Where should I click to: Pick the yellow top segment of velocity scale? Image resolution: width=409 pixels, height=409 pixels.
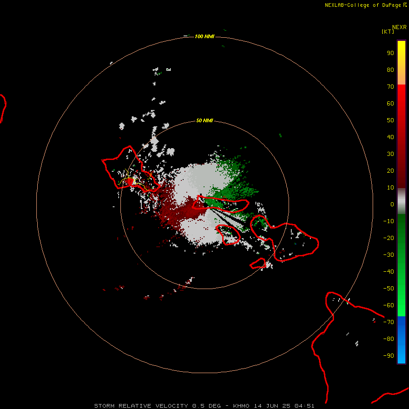pyautogui.click(x=401, y=63)
